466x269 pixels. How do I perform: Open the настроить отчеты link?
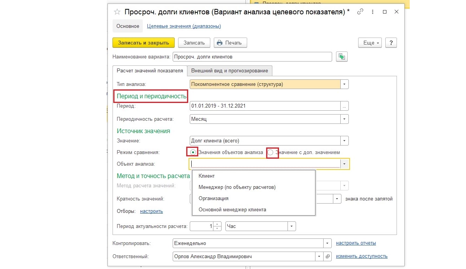(x=356, y=243)
